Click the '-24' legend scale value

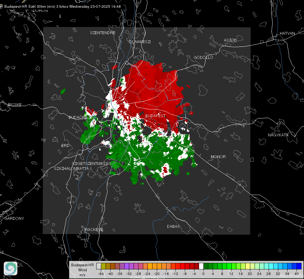point(147,274)
